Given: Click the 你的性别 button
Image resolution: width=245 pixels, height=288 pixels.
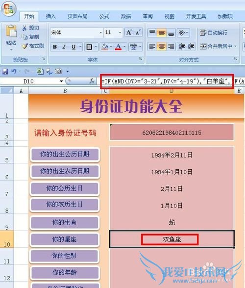Looking at the screenshot, I should click(64, 256).
